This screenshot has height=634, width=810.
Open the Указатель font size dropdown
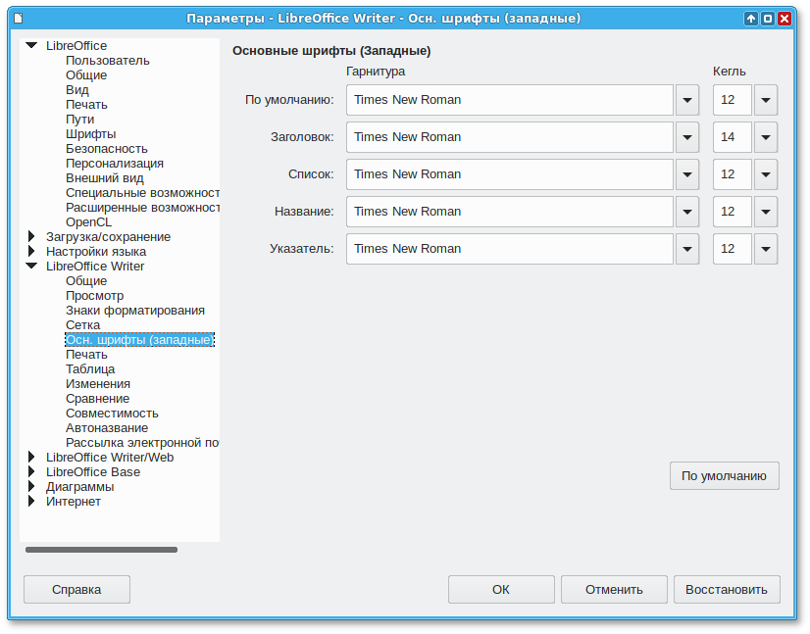point(766,249)
